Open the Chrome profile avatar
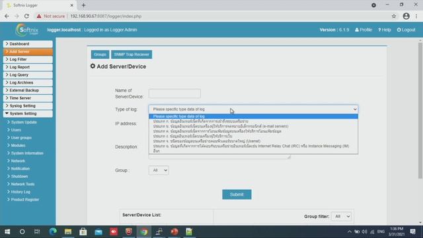 [x=406, y=16]
